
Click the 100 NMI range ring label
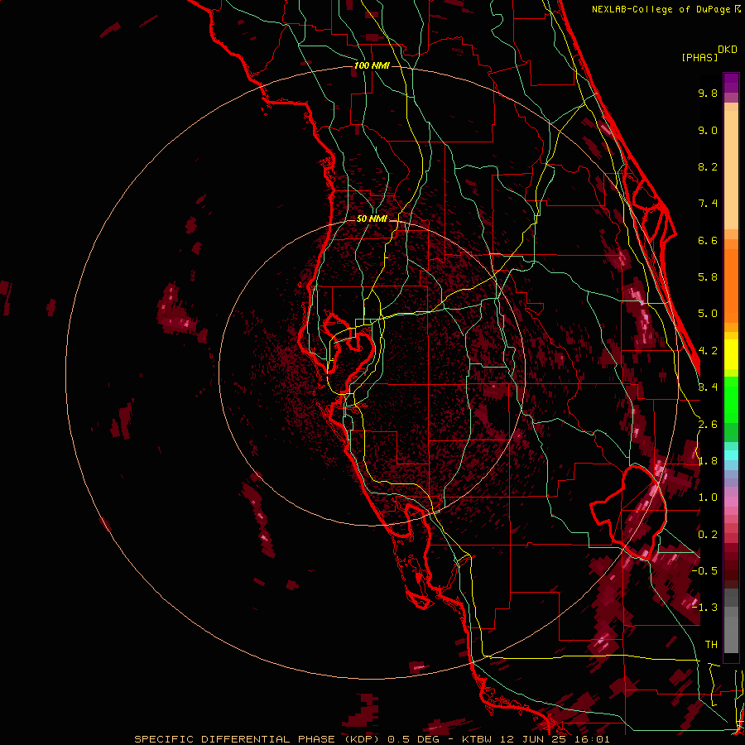point(372,65)
